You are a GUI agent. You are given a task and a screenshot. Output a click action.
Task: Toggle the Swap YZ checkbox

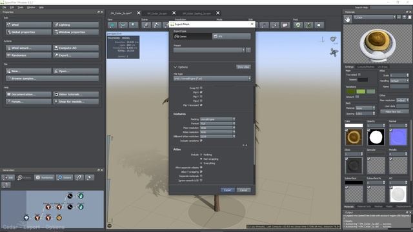pos(201,88)
